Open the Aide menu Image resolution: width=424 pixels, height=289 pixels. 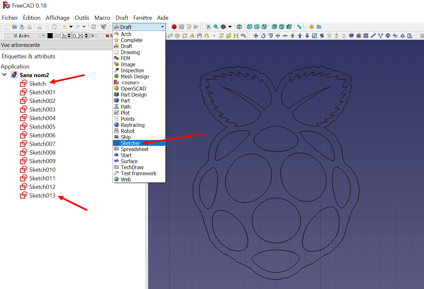(x=163, y=18)
